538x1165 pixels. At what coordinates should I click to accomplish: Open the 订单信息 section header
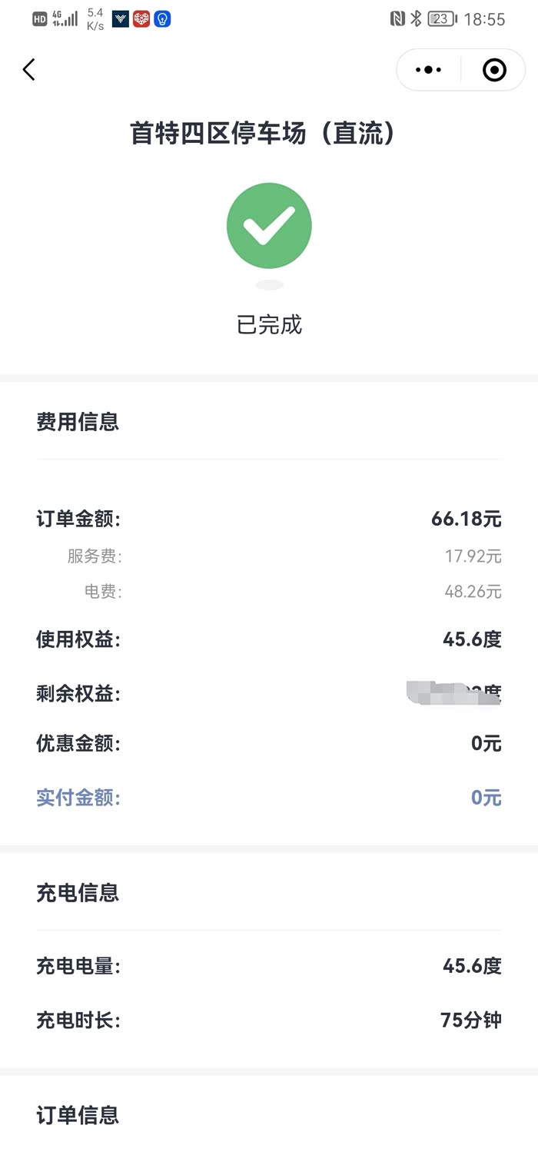[x=78, y=1115]
